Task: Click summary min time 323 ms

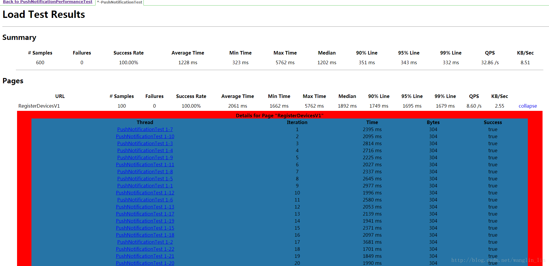Action: point(240,62)
